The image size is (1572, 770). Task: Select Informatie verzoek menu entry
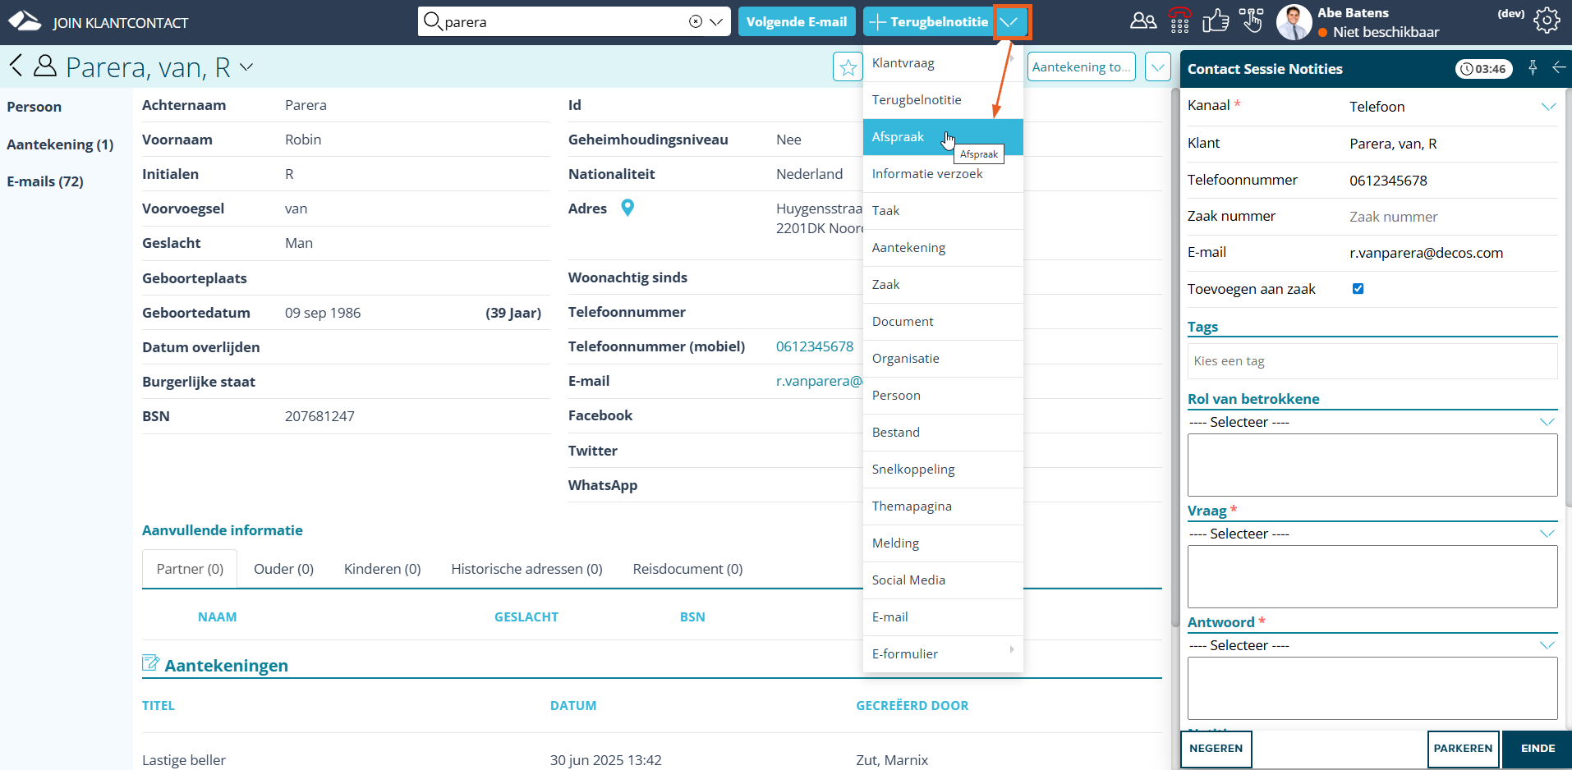tap(927, 174)
